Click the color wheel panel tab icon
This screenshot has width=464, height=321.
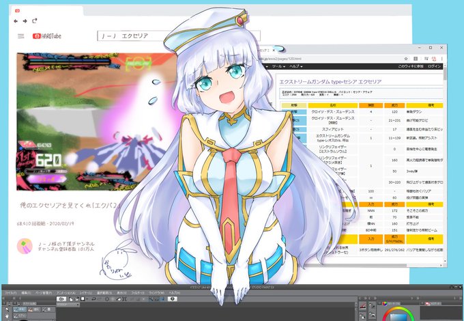(x=385, y=303)
